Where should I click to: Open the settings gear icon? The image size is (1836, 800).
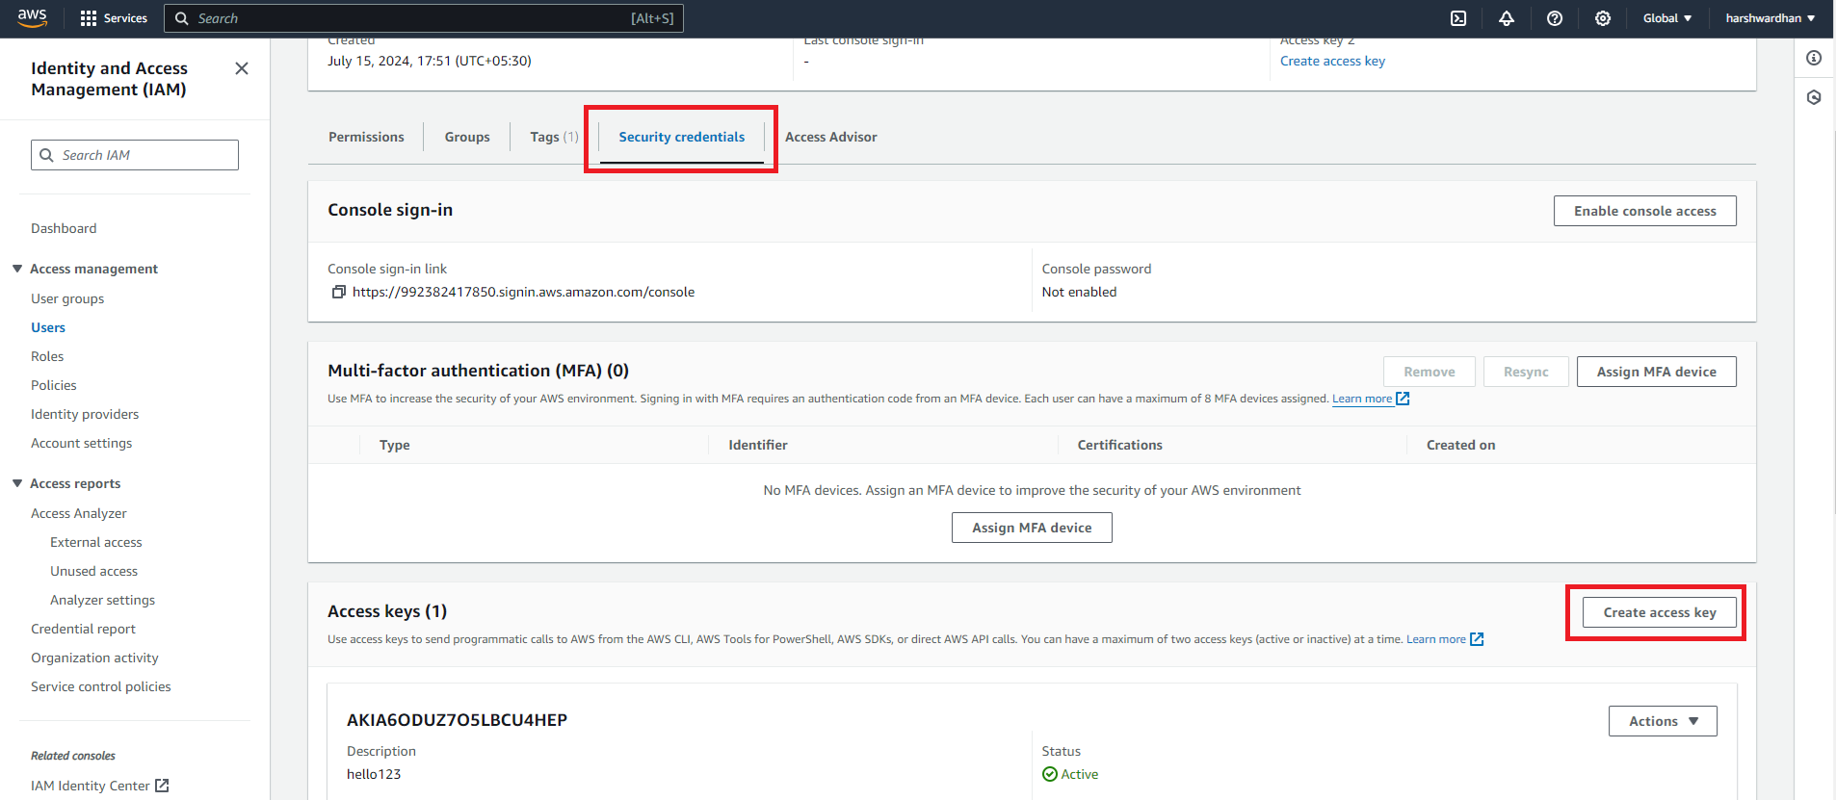click(1603, 18)
